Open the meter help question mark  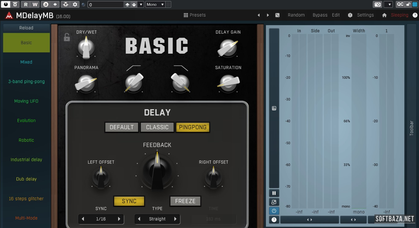click(274, 220)
